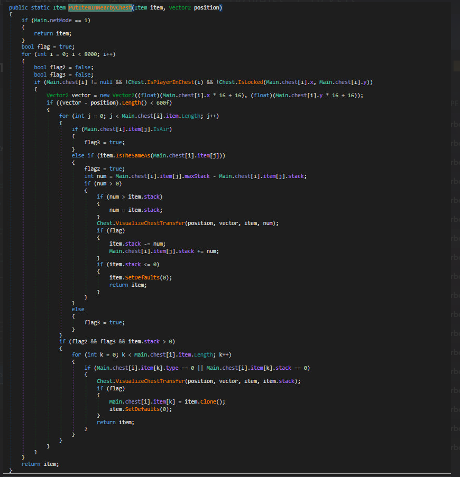Click the 'k++' loop increment
The height and width of the screenshot is (477, 460).
point(224,354)
